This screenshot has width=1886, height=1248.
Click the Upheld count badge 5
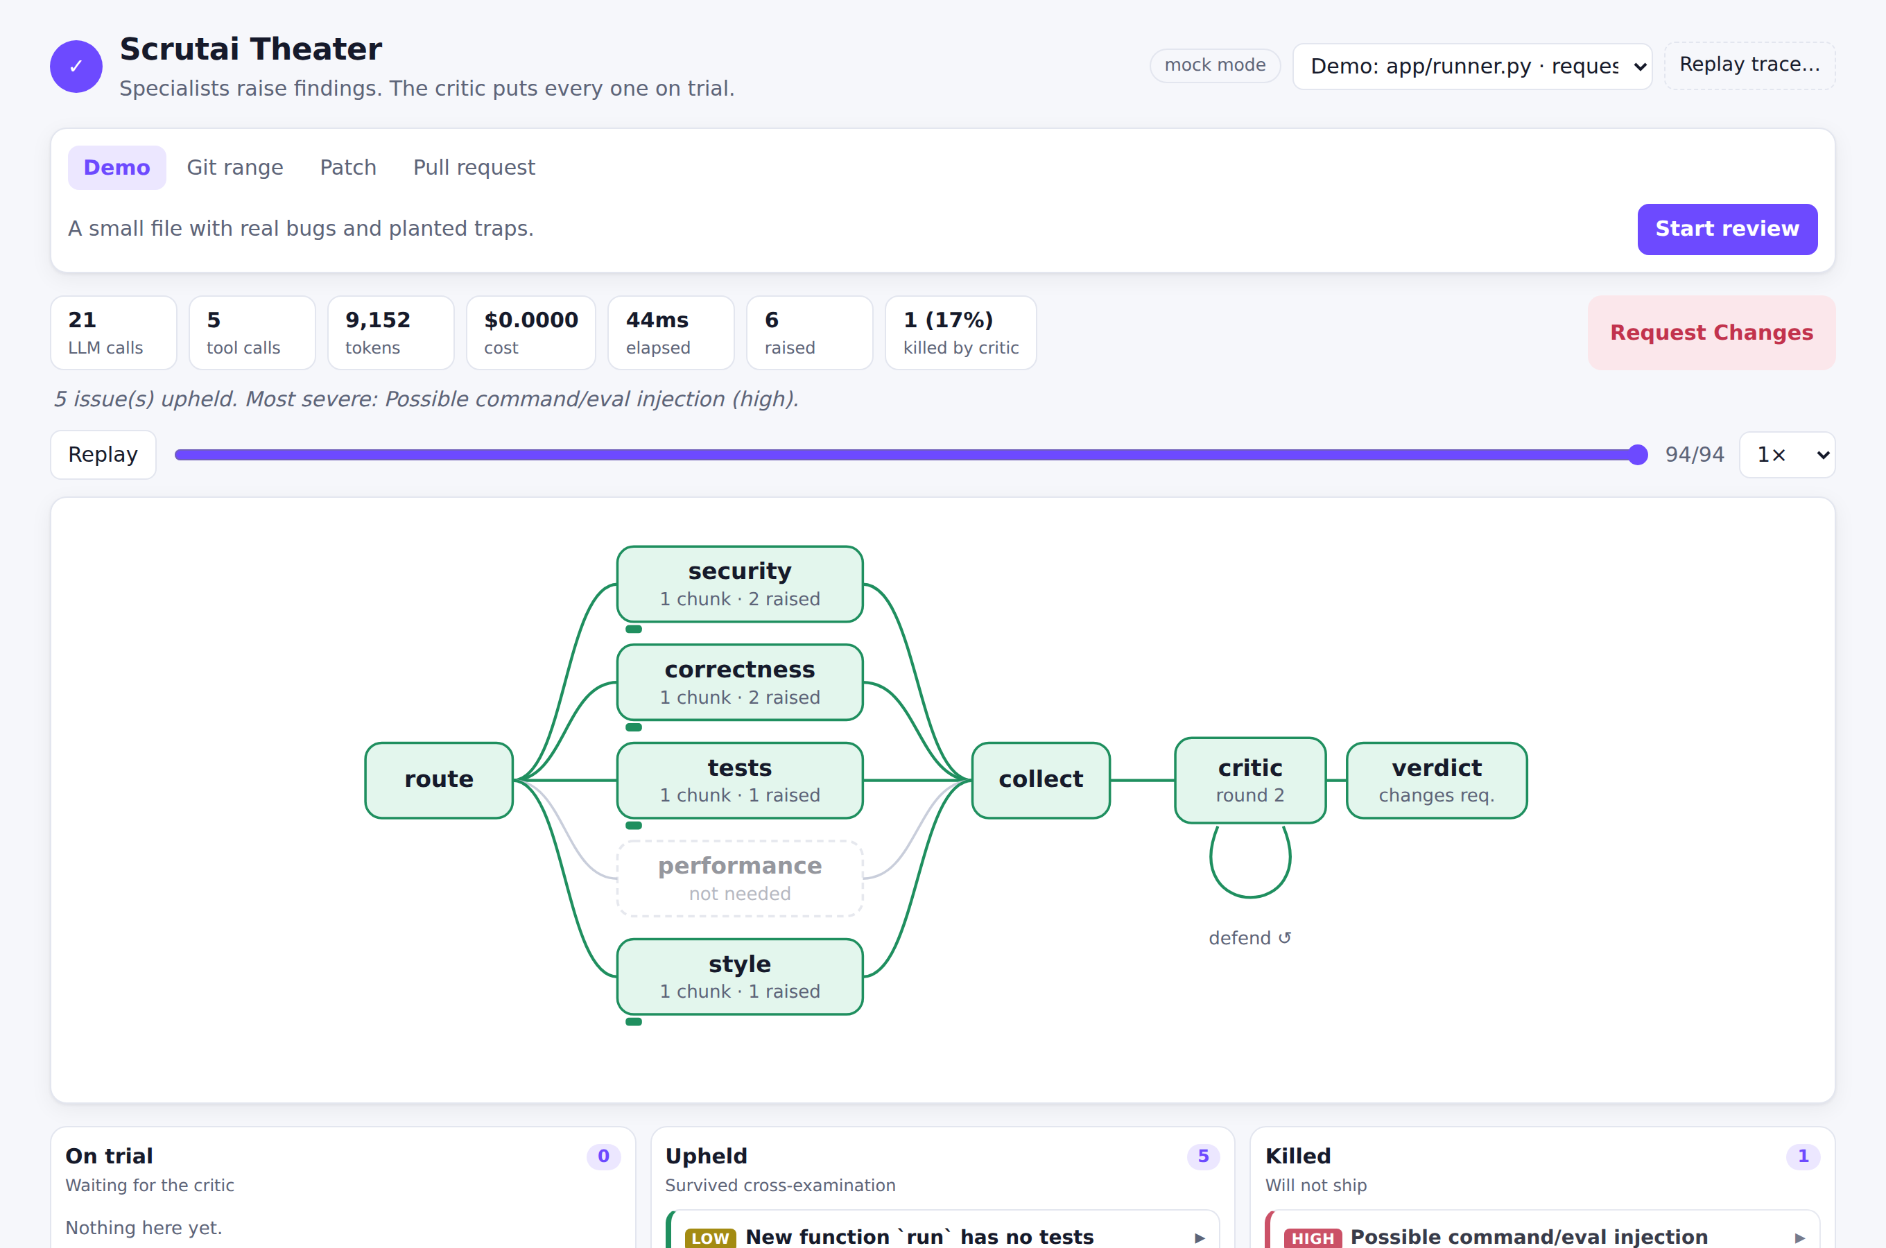(1203, 1156)
